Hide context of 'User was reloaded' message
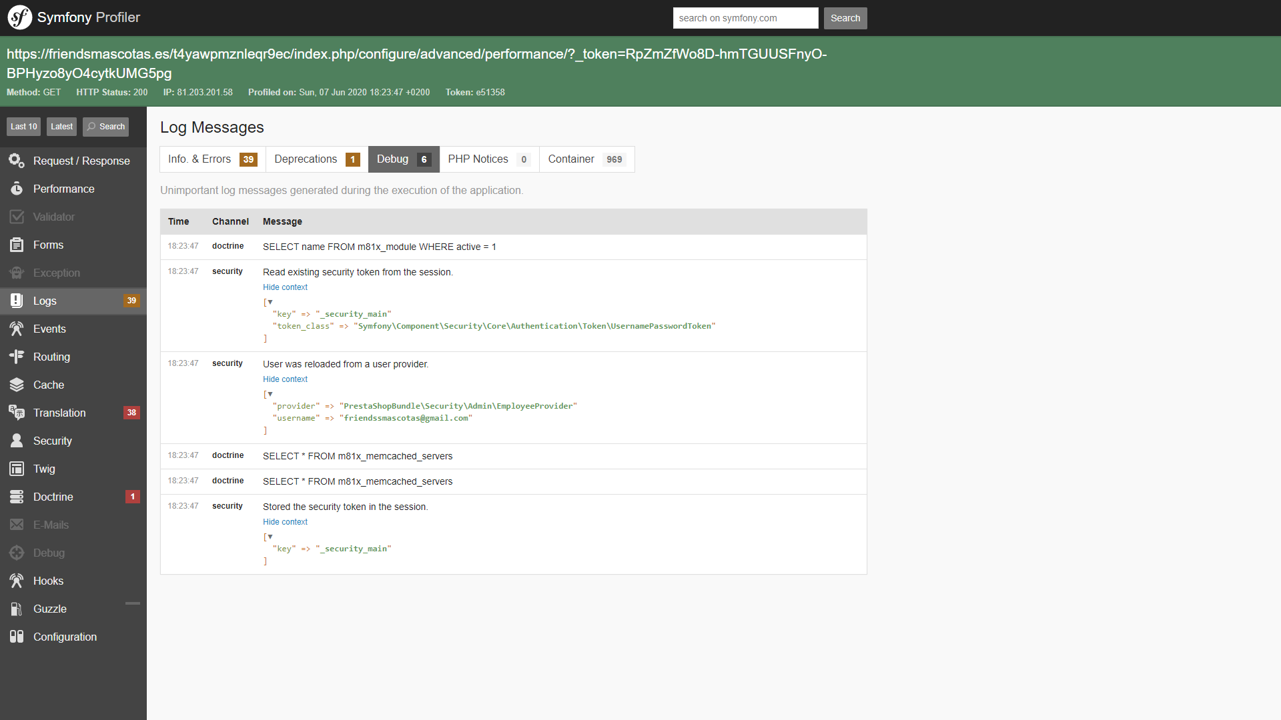This screenshot has width=1281, height=720. [285, 379]
